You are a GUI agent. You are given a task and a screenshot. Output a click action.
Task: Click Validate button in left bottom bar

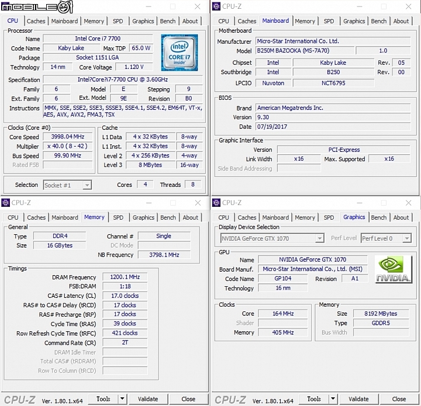point(148,399)
